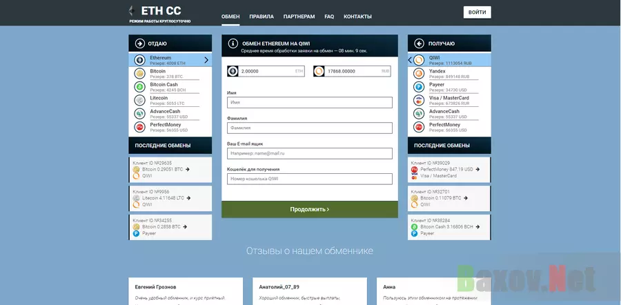This screenshot has width=621, height=305.
Task: Open the ПРАВИЛА menu item
Action: 262,17
